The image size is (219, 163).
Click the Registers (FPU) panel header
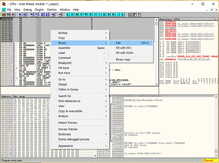tap(189, 19)
